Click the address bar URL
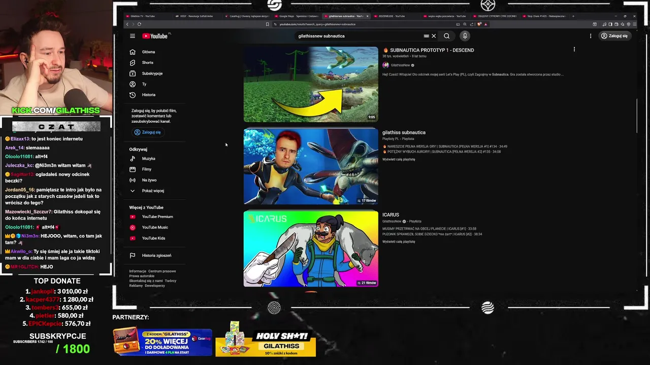The height and width of the screenshot is (365, 650). 317,24
